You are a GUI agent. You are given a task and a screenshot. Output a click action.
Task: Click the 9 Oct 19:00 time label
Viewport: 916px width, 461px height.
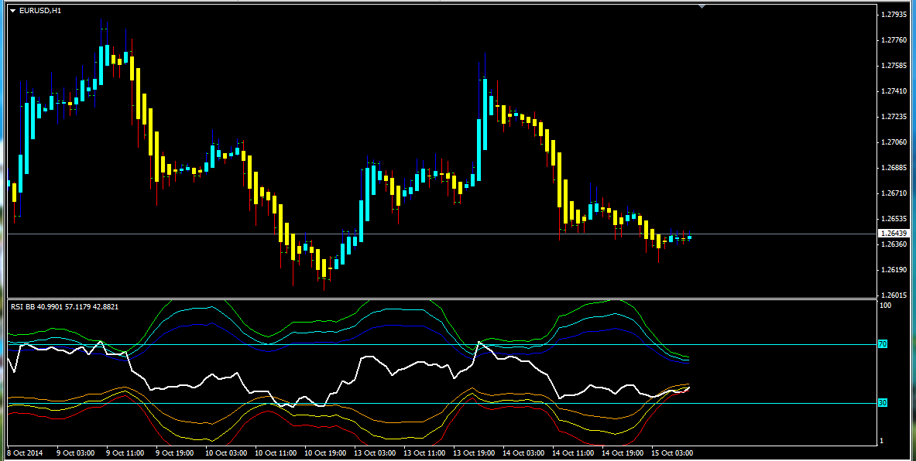pyautogui.click(x=175, y=452)
